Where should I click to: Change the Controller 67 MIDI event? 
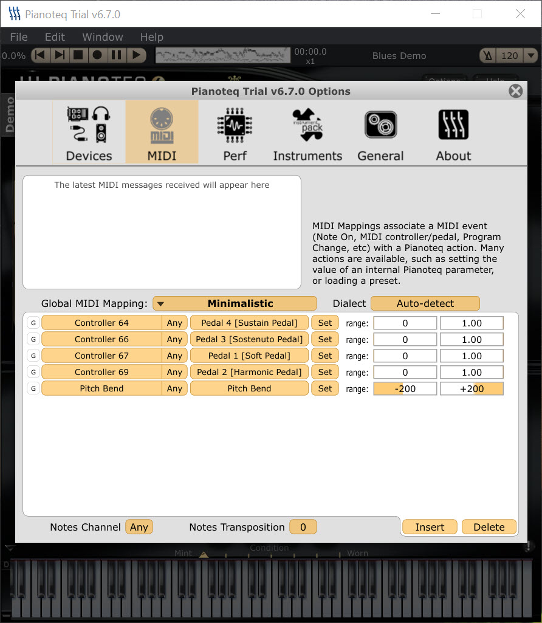(x=101, y=356)
